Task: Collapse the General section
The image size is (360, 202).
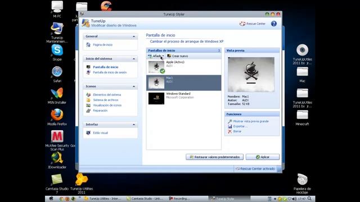Action: click(134, 36)
